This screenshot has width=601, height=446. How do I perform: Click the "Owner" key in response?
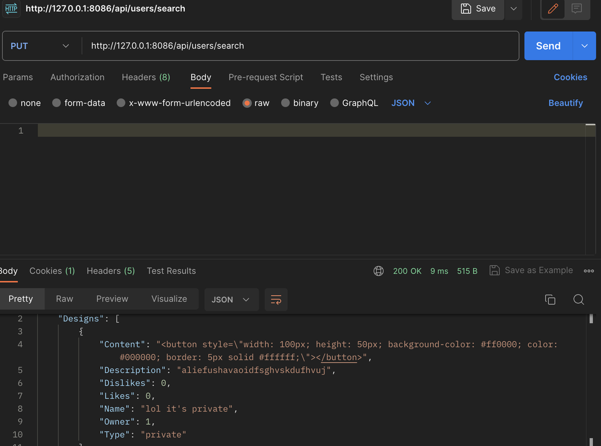pyautogui.click(x=117, y=421)
